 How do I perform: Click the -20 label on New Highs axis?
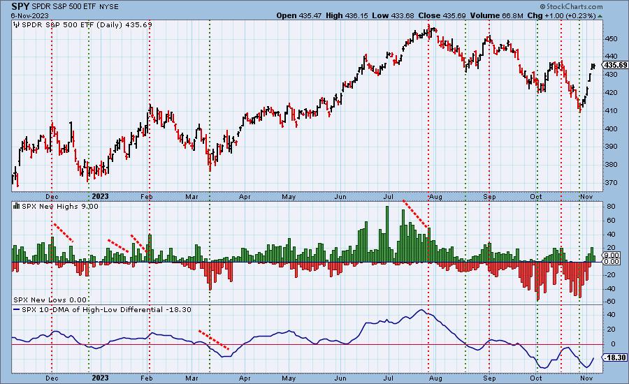click(610, 275)
